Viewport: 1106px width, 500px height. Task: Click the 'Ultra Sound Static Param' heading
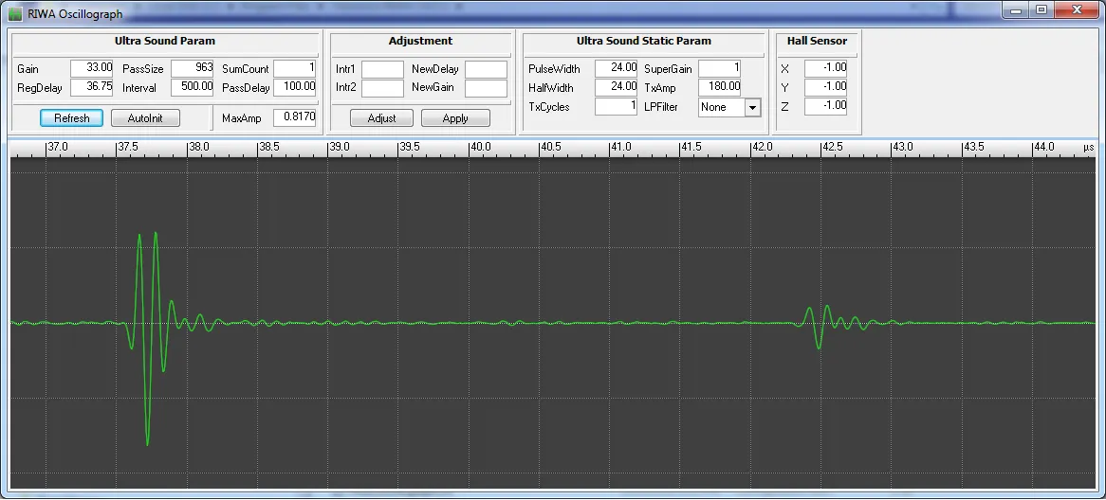[x=643, y=41]
